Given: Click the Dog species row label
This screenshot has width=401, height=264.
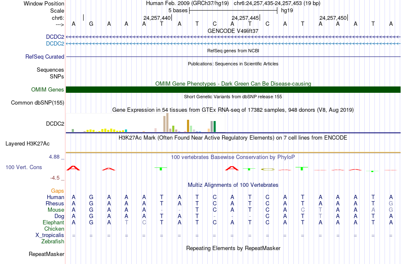Looking at the screenshot, I should (59, 216).
